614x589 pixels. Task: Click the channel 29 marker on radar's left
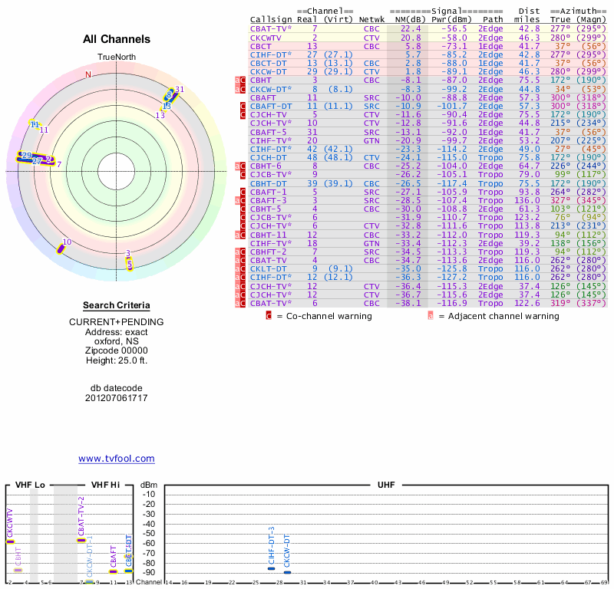click(27, 156)
